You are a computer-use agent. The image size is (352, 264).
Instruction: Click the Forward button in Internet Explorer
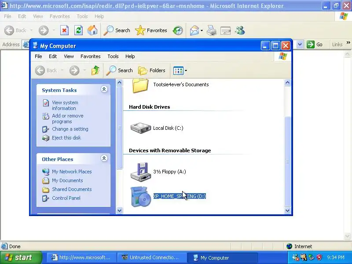point(44,30)
